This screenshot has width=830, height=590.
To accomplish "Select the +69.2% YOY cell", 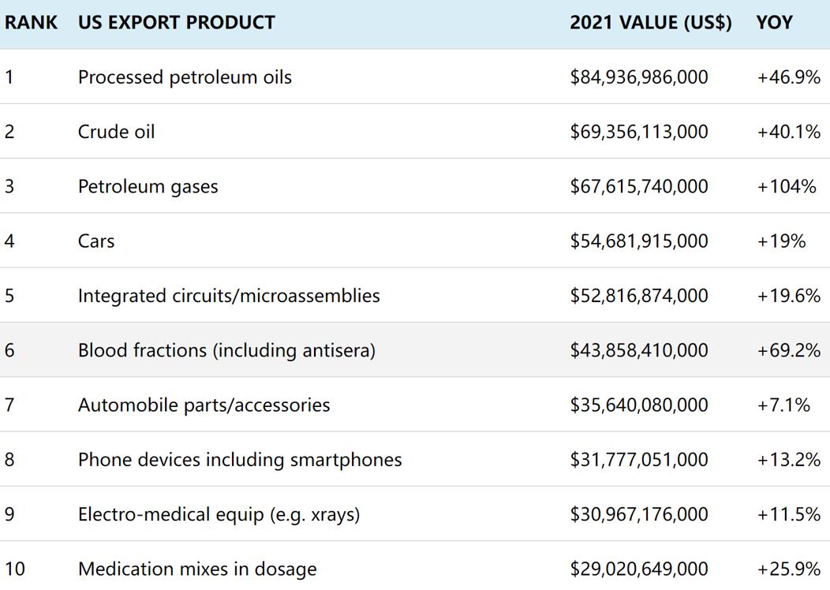I will pos(788,350).
